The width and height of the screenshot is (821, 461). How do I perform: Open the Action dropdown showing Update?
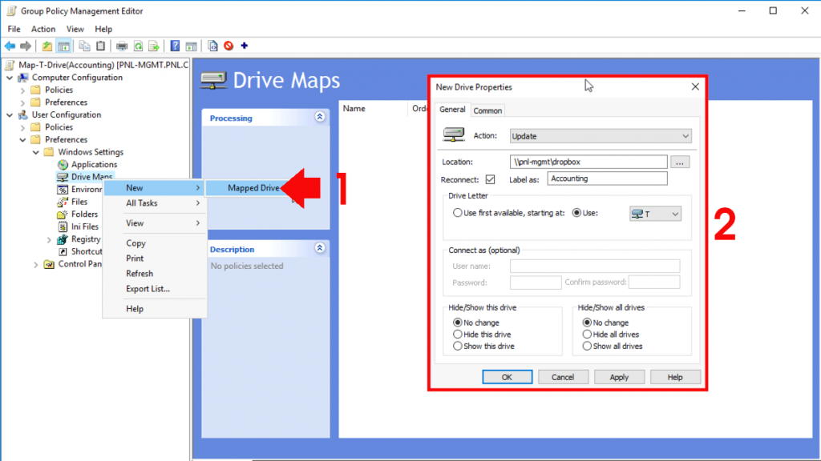coord(600,136)
